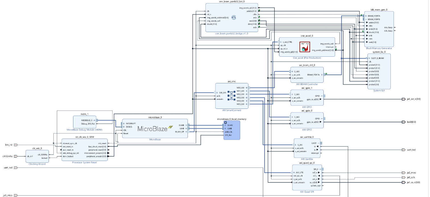Select the uart_rxd input port
Viewport: 430px width, 197px height.
coord(16,168)
